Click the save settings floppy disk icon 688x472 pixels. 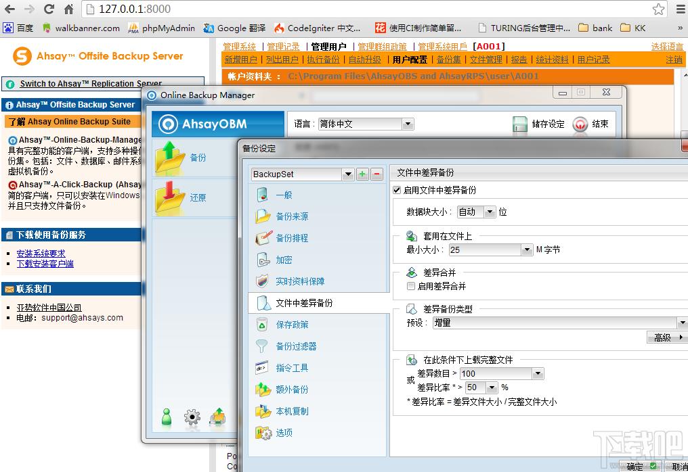520,124
